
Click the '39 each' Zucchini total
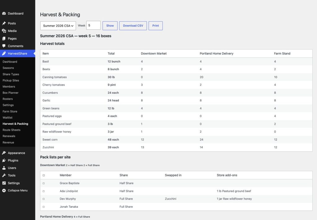tap(113, 147)
